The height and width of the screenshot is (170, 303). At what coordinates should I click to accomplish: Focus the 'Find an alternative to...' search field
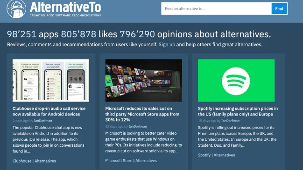tap(216, 9)
